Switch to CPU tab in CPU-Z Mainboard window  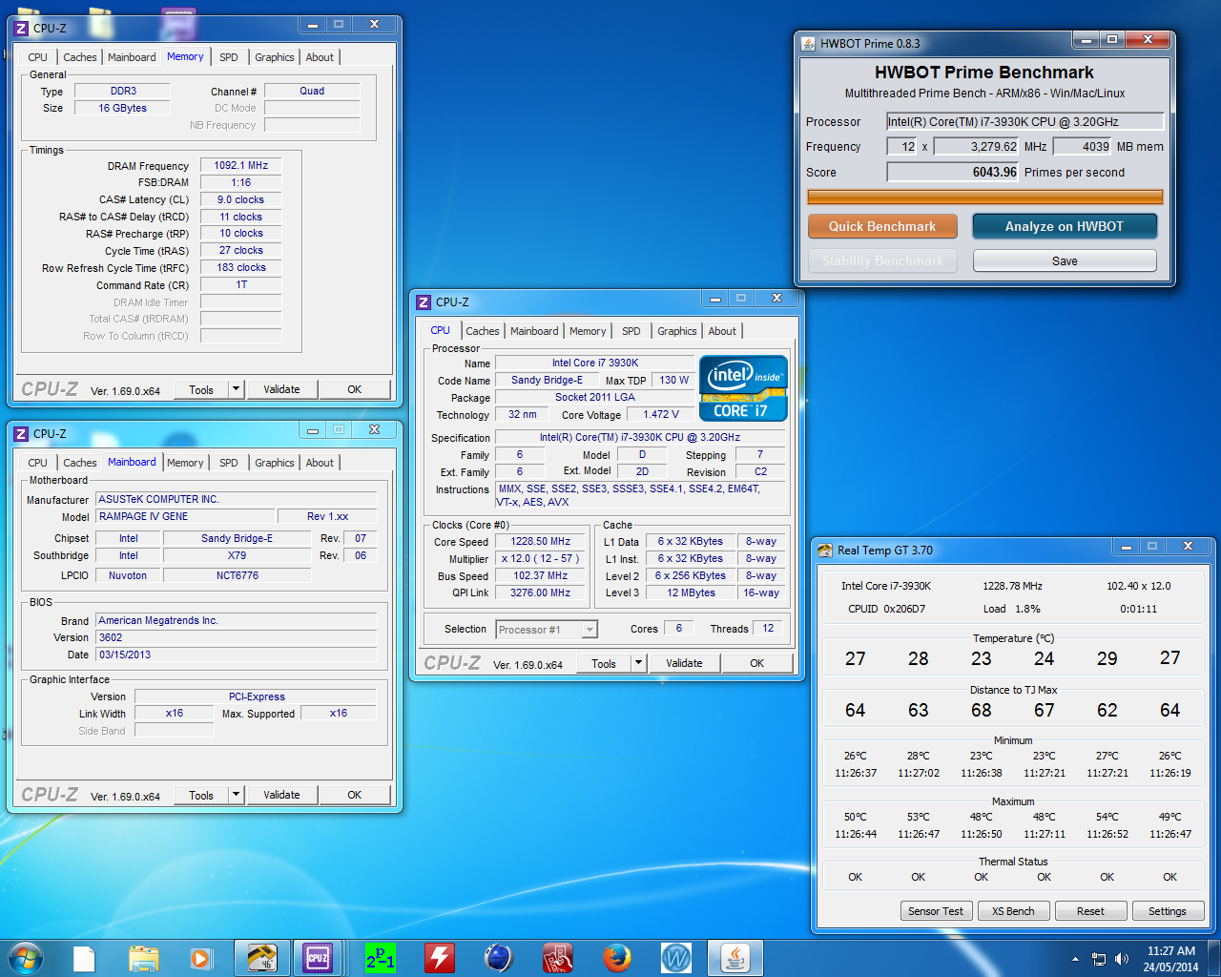pyautogui.click(x=38, y=463)
